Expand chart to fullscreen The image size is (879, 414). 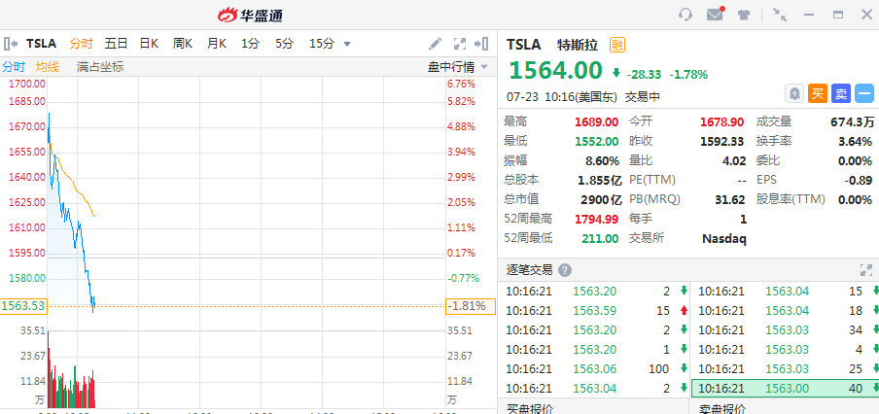460,44
